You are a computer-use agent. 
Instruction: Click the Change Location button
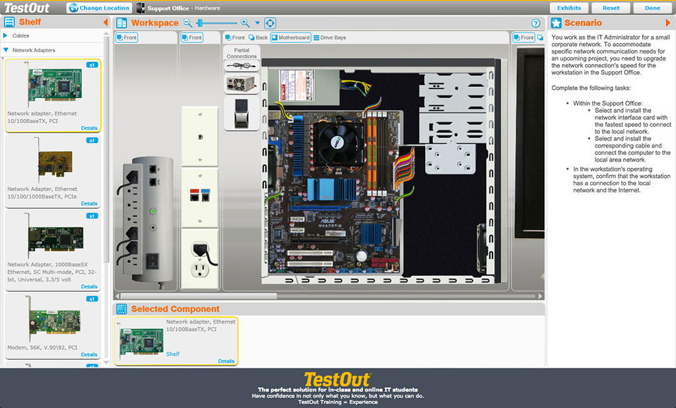pyautogui.click(x=99, y=8)
